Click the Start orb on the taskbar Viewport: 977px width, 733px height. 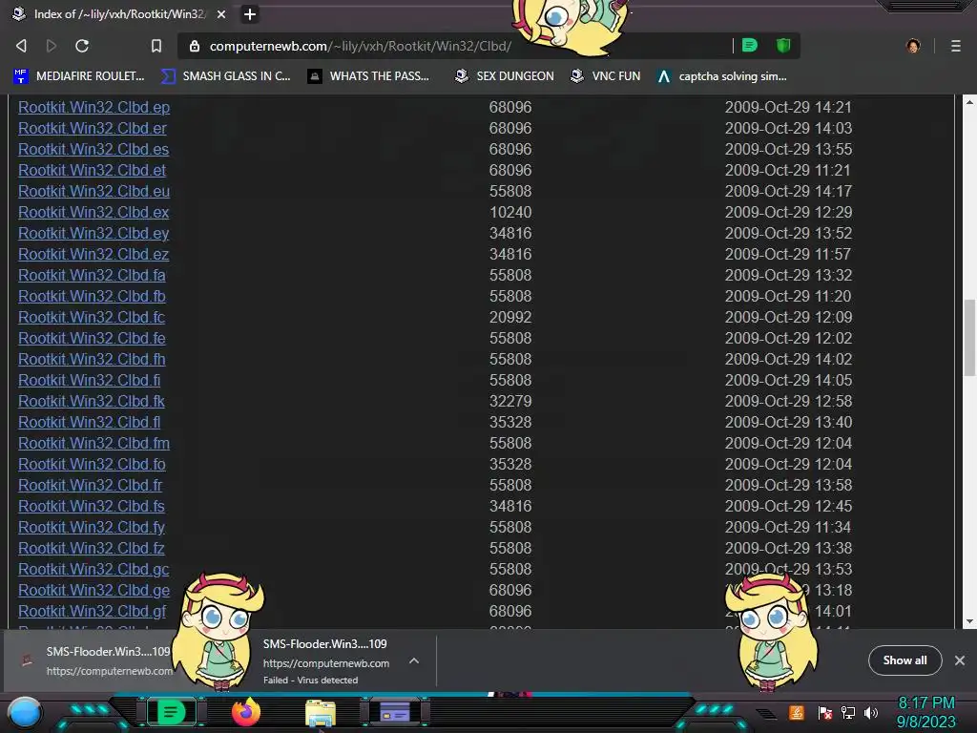click(25, 712)
